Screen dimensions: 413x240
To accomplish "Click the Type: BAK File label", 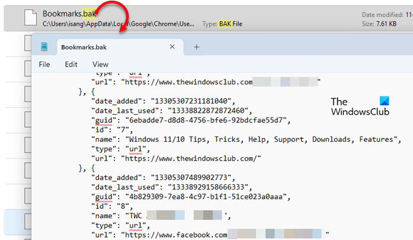I will click(x=222, y=24).
